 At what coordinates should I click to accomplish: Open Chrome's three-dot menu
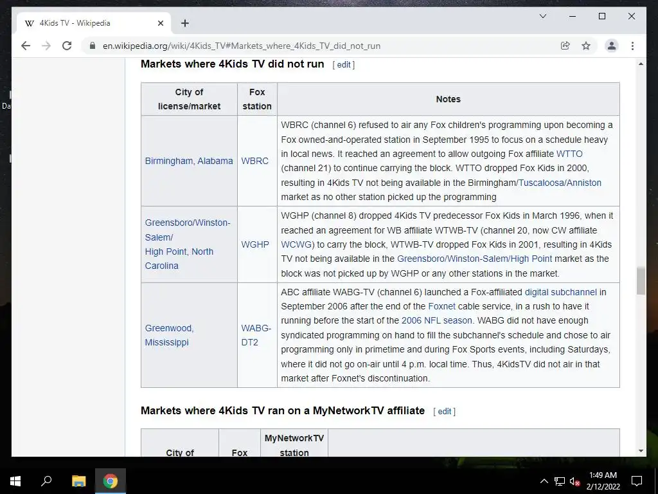click(x=632, y=46)
